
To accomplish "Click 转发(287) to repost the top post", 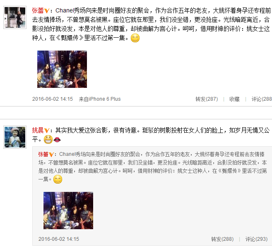I will click(x=207, y=99).
